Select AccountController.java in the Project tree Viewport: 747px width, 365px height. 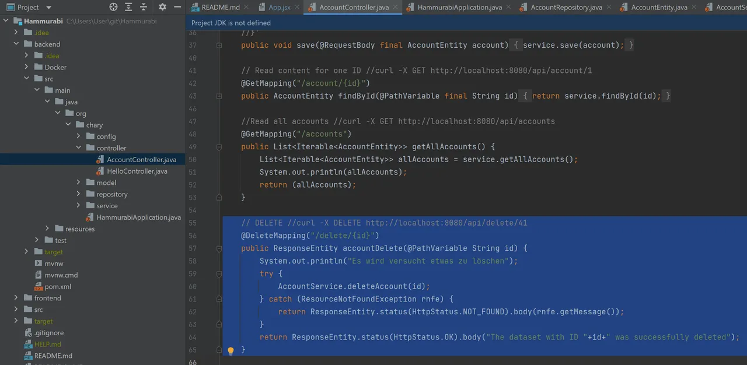pos(141,160)
